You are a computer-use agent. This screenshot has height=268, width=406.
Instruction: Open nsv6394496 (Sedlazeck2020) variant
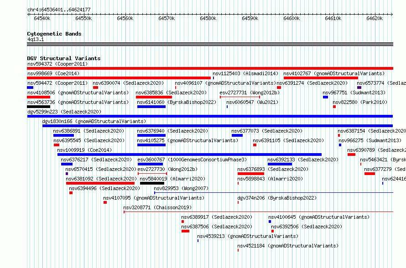click(x=104, y=188)
